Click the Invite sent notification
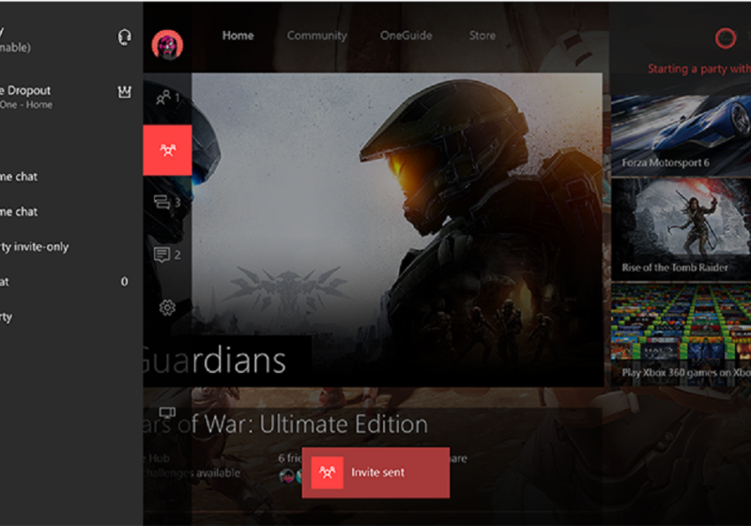Image resolution: width=751 pixels, height=526 pixels. click(x=375, y=472)
